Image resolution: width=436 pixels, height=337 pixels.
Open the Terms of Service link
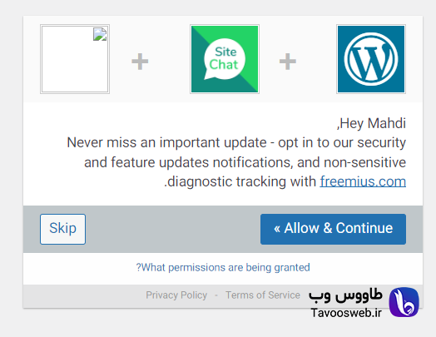point(263,295)
